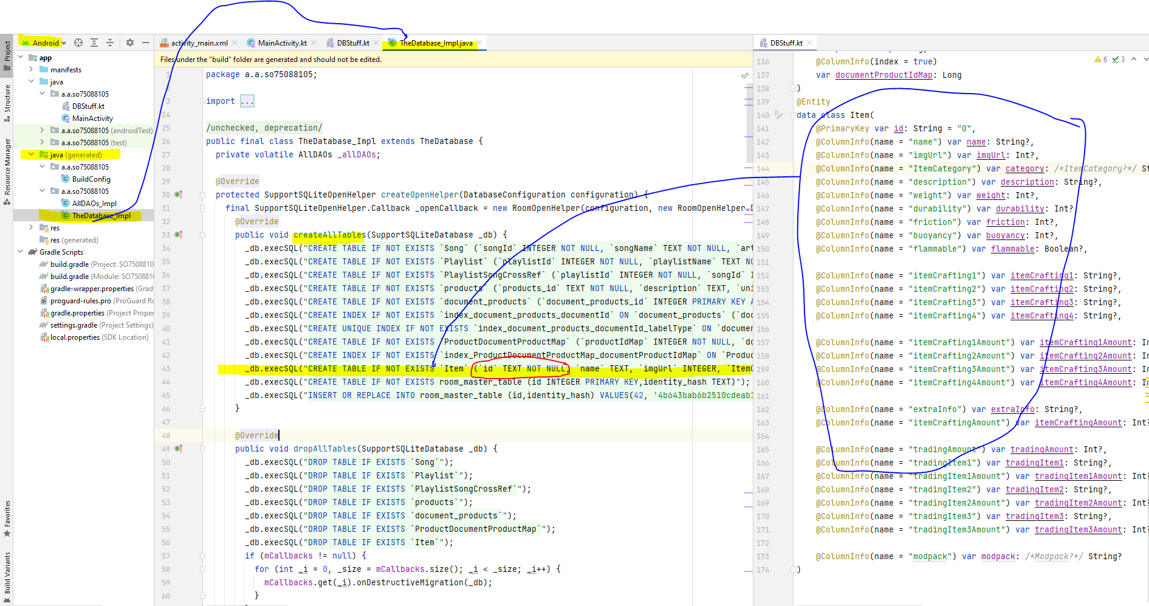Toggle the Structure side tool window tab
The height and width of the screenshot is (606, 1149).
pyautogui.click(x=7, y=103)
